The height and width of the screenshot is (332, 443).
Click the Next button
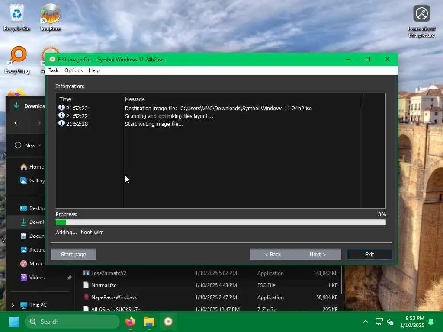[318, 254]
